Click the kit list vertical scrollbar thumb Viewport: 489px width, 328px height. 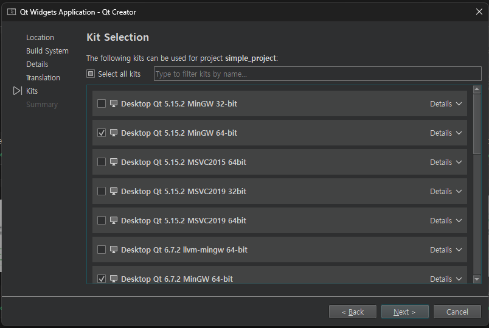[x=477, y=125]
